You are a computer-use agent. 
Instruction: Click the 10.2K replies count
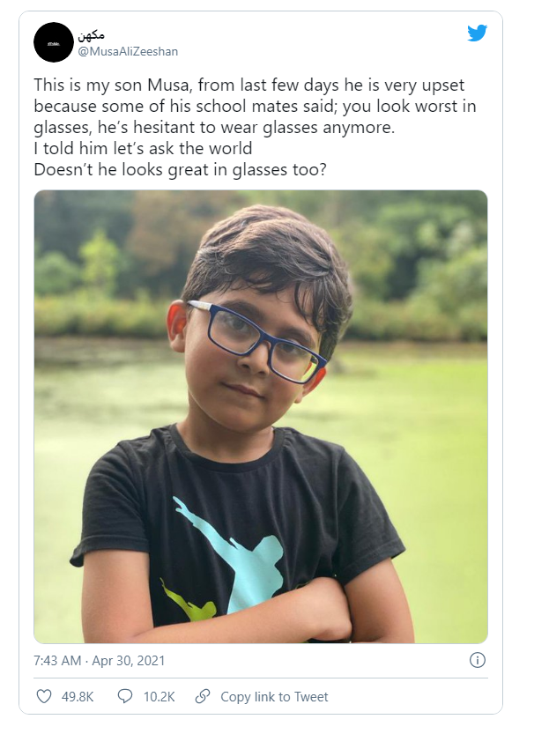point(160,697)
